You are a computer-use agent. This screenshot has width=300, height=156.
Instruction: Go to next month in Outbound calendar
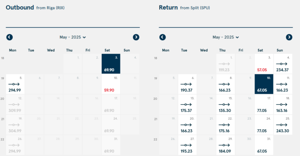(x=136, y=37)
